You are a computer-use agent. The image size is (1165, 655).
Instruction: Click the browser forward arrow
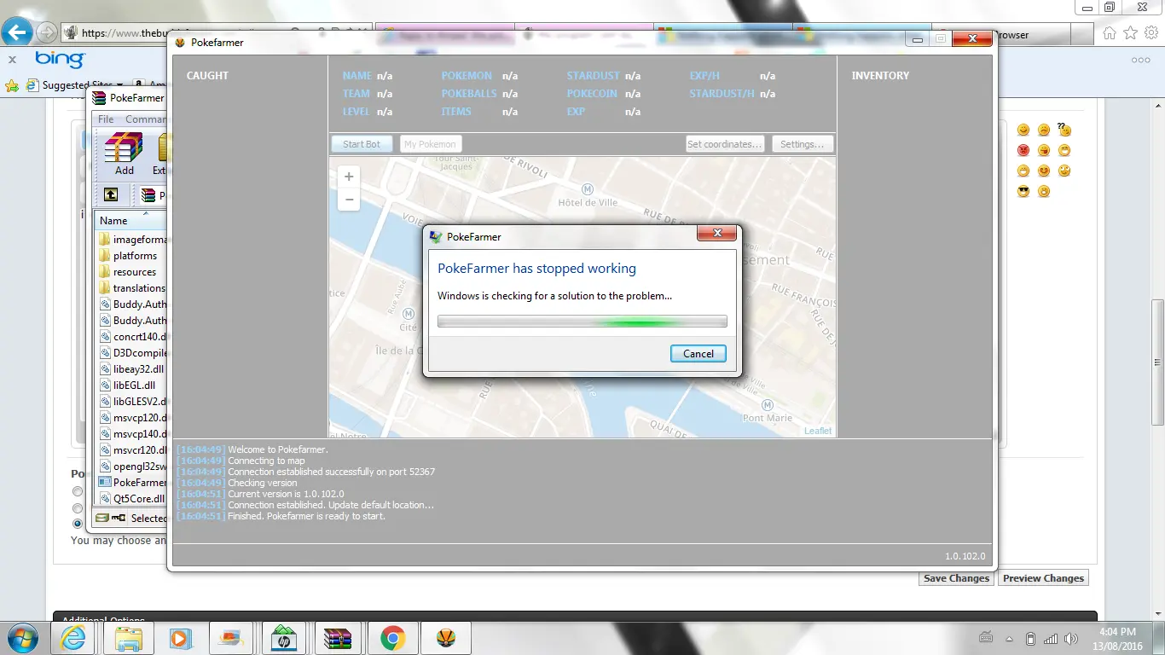click(x=46, y=33)
